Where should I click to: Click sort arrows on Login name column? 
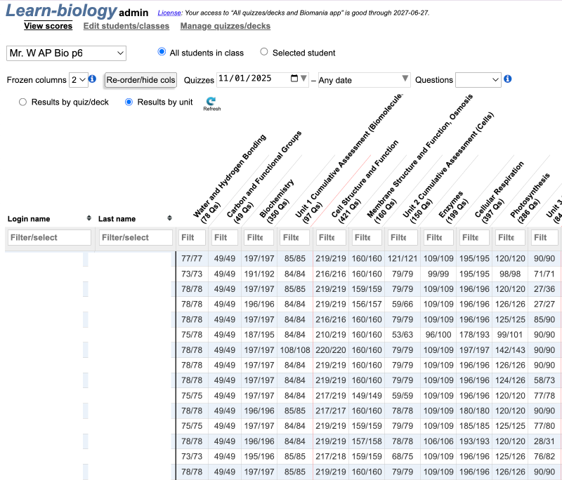89,219
